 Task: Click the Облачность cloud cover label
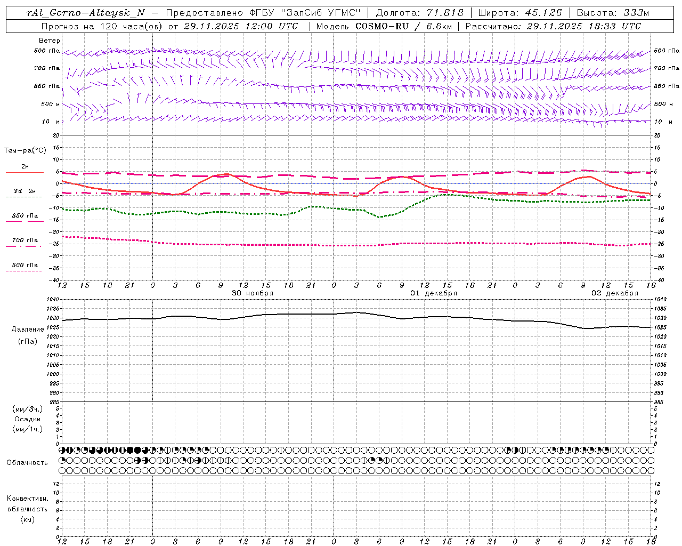click(x=27, y=463)
